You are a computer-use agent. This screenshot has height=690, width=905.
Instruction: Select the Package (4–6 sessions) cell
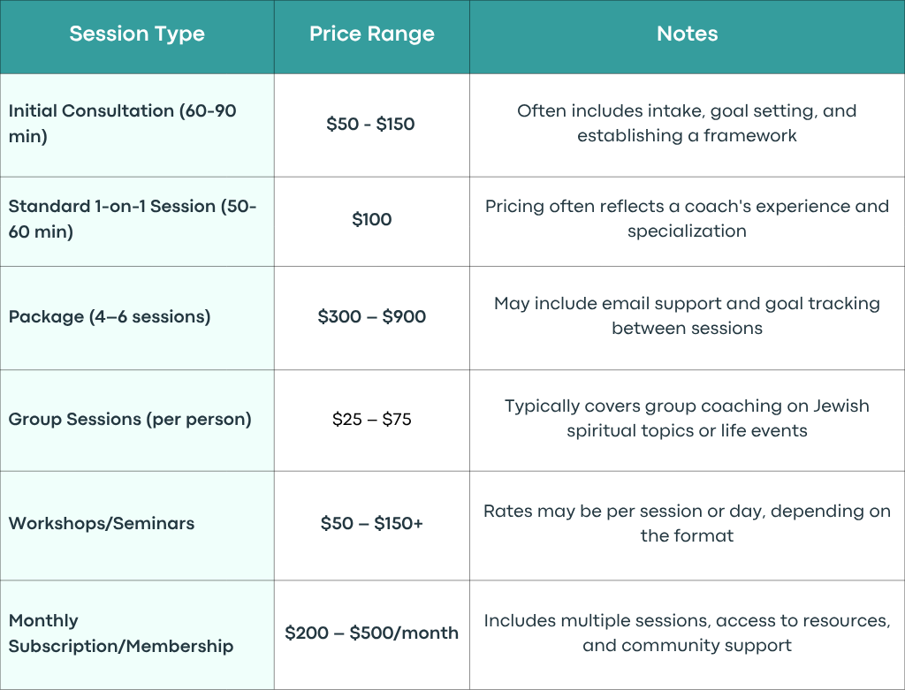137,318
